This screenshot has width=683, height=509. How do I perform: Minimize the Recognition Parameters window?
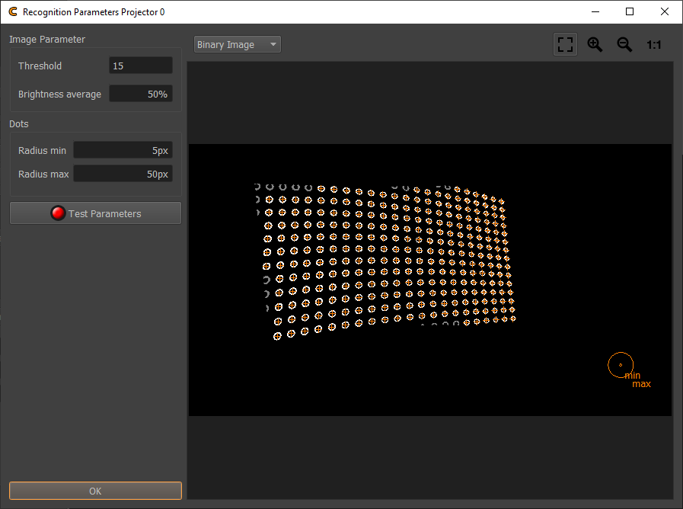point(595,12)
